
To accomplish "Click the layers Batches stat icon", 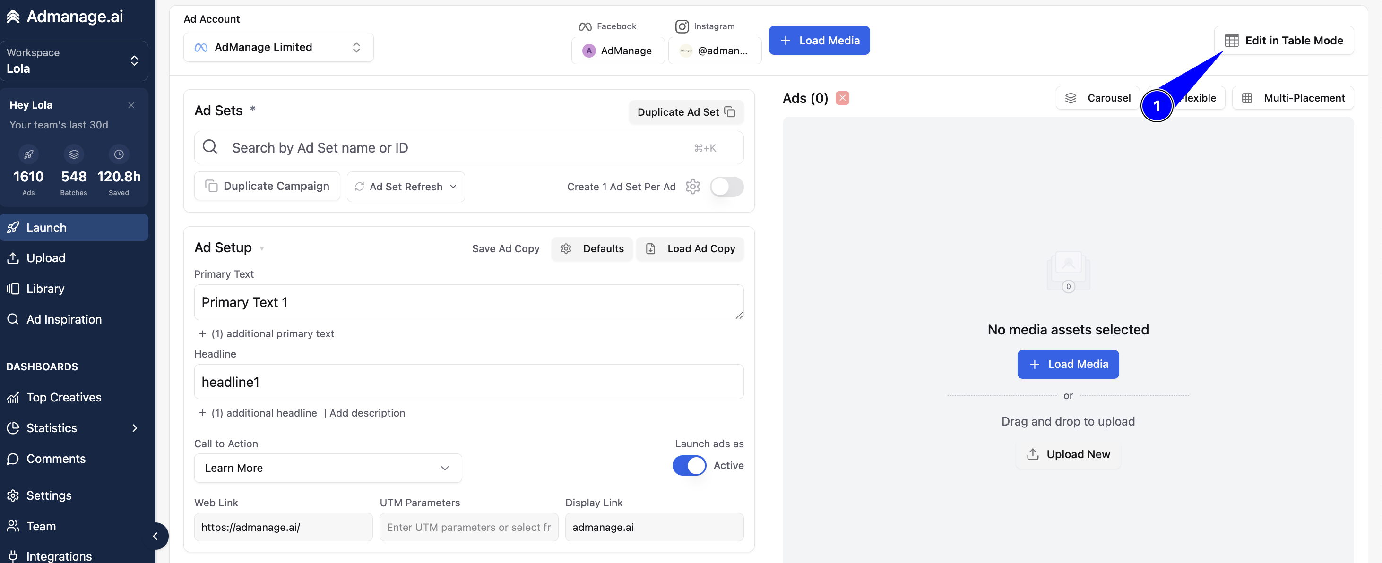I will click(x=74, y=154).
